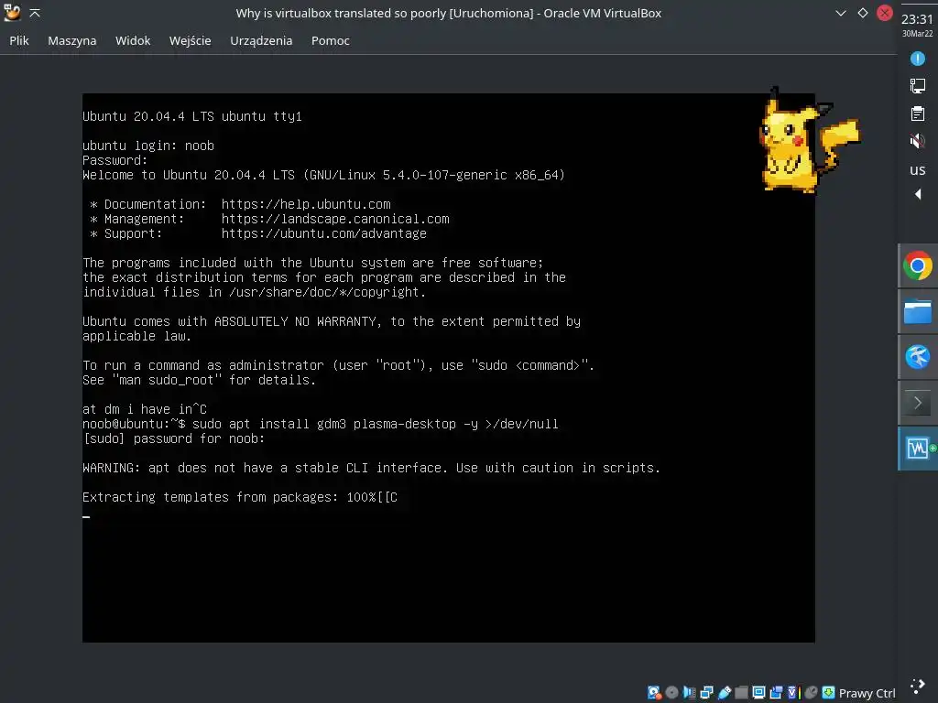Open the file manager folder icon

click(x=918, y=311)
